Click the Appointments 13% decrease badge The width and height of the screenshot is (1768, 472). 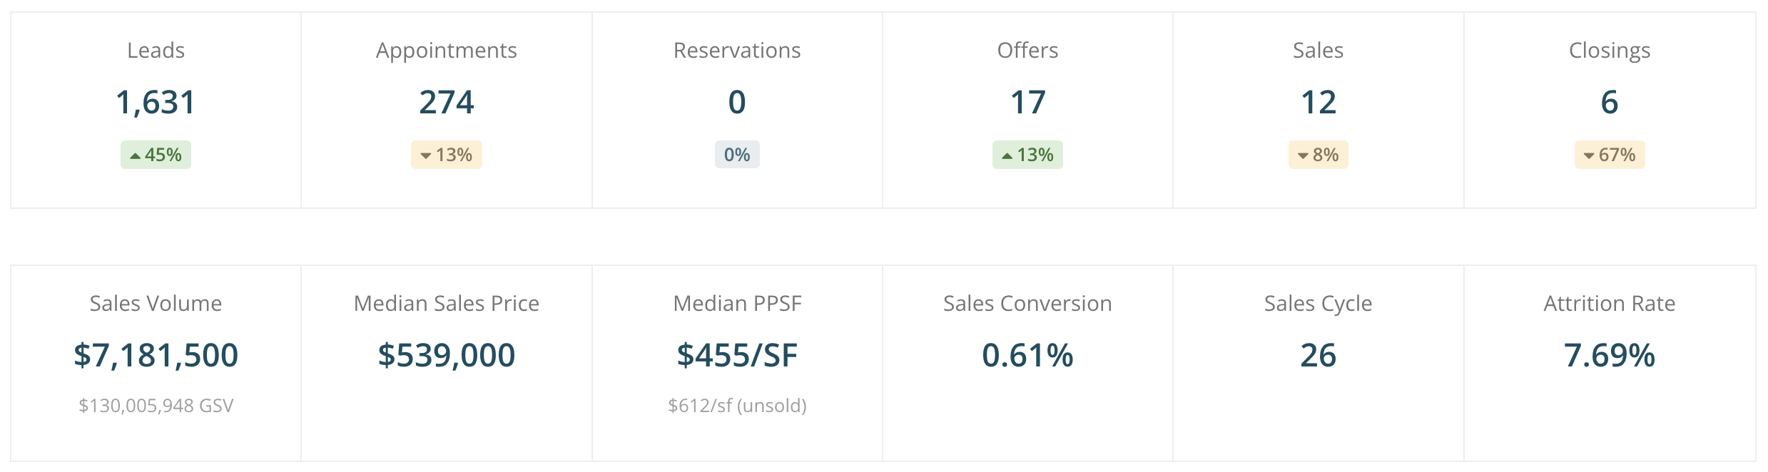click(447, 155)
